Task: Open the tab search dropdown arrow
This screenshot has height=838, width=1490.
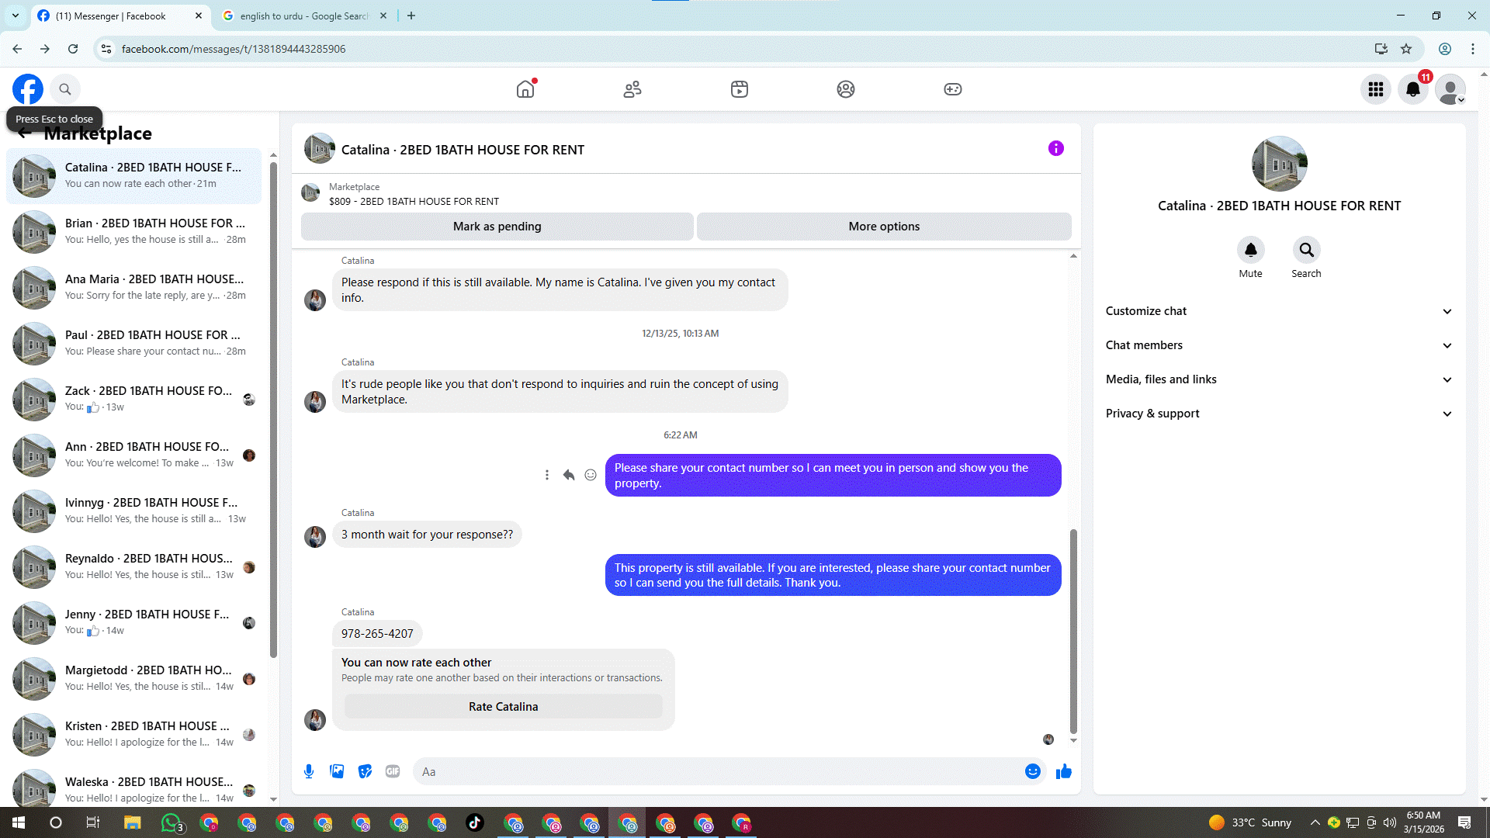Action: click(x=16, y=16)
